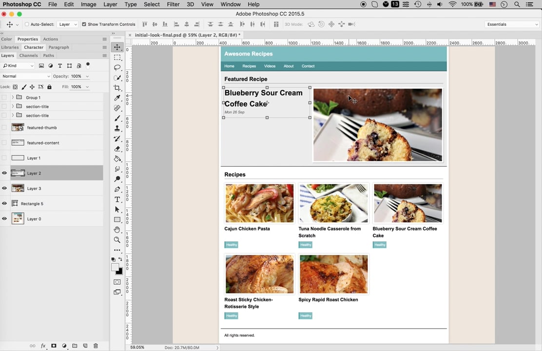Delete layer with trash icon
542x351 pixels.
pyautogui.click(x=96, y=346)
